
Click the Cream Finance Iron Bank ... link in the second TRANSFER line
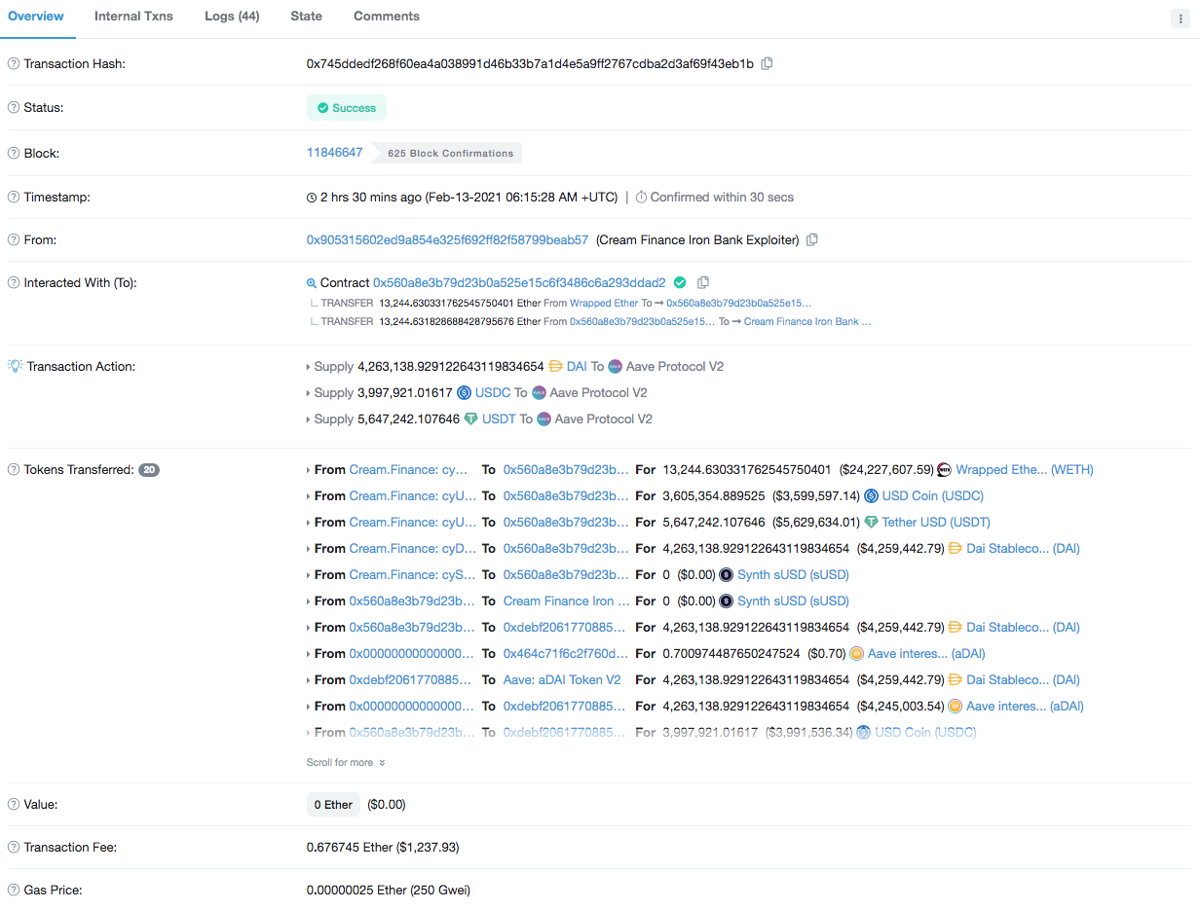click(807, 322)
